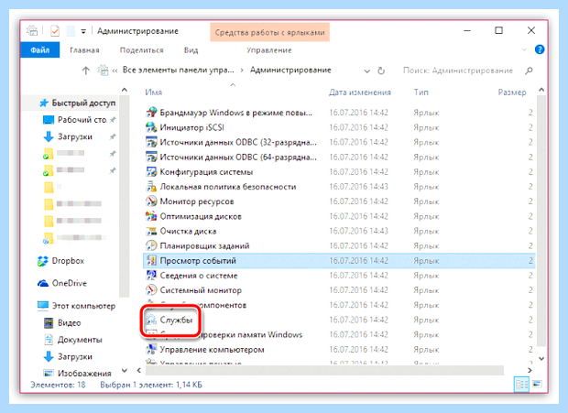This screenshot has width=568, height=413.
Task: Expand the ribbon chevron
Action: click(524, 49)
